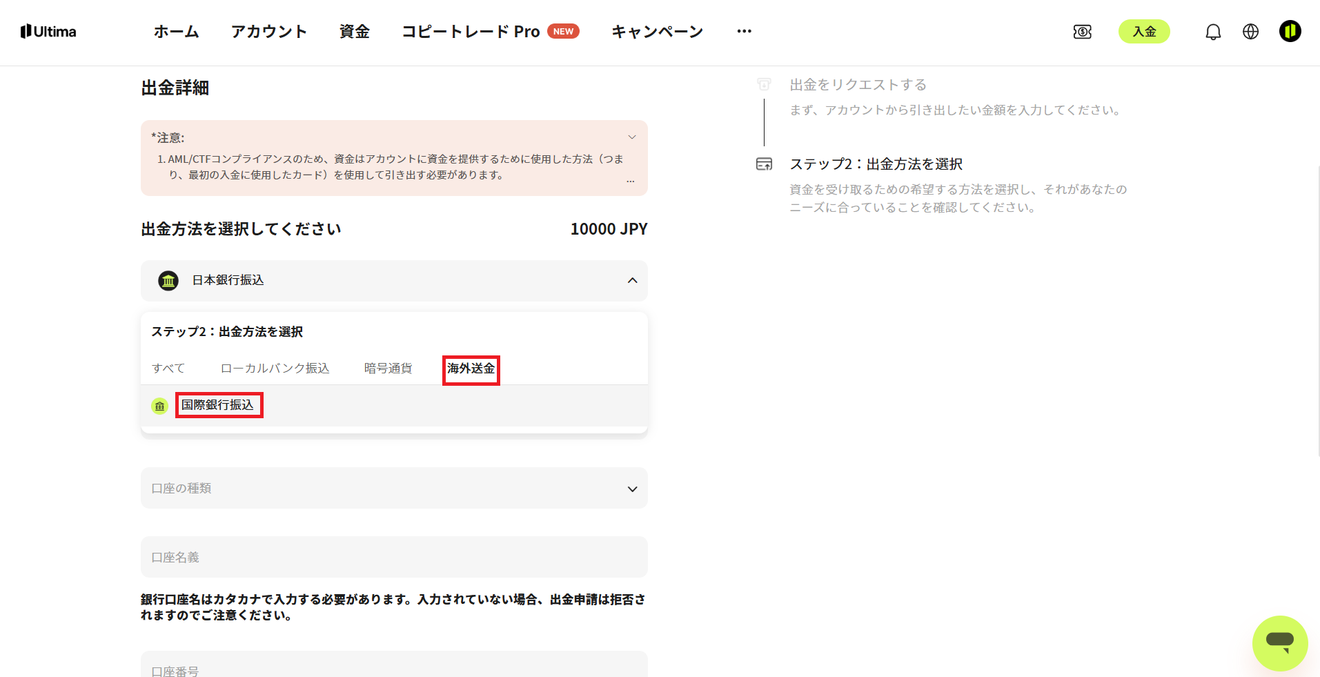Click the icon beside 出金をリクエストする

pyautogui.click(x=764, y=84)
